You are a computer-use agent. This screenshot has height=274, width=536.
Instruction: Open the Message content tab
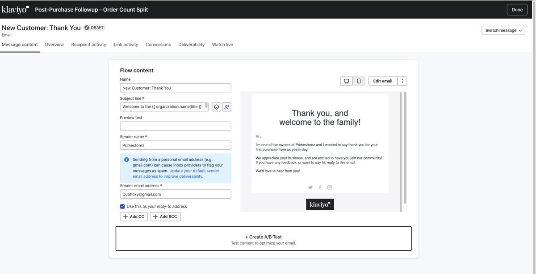pos(20,45)
